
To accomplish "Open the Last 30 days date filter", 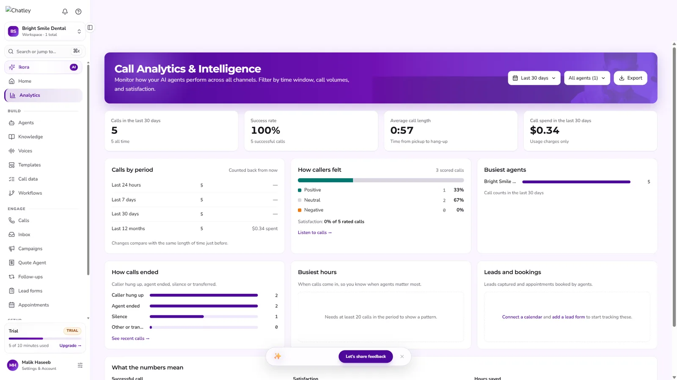I will (x=534, y=78).
